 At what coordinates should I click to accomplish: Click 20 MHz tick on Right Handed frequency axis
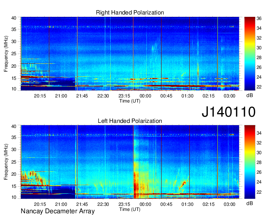14,66
